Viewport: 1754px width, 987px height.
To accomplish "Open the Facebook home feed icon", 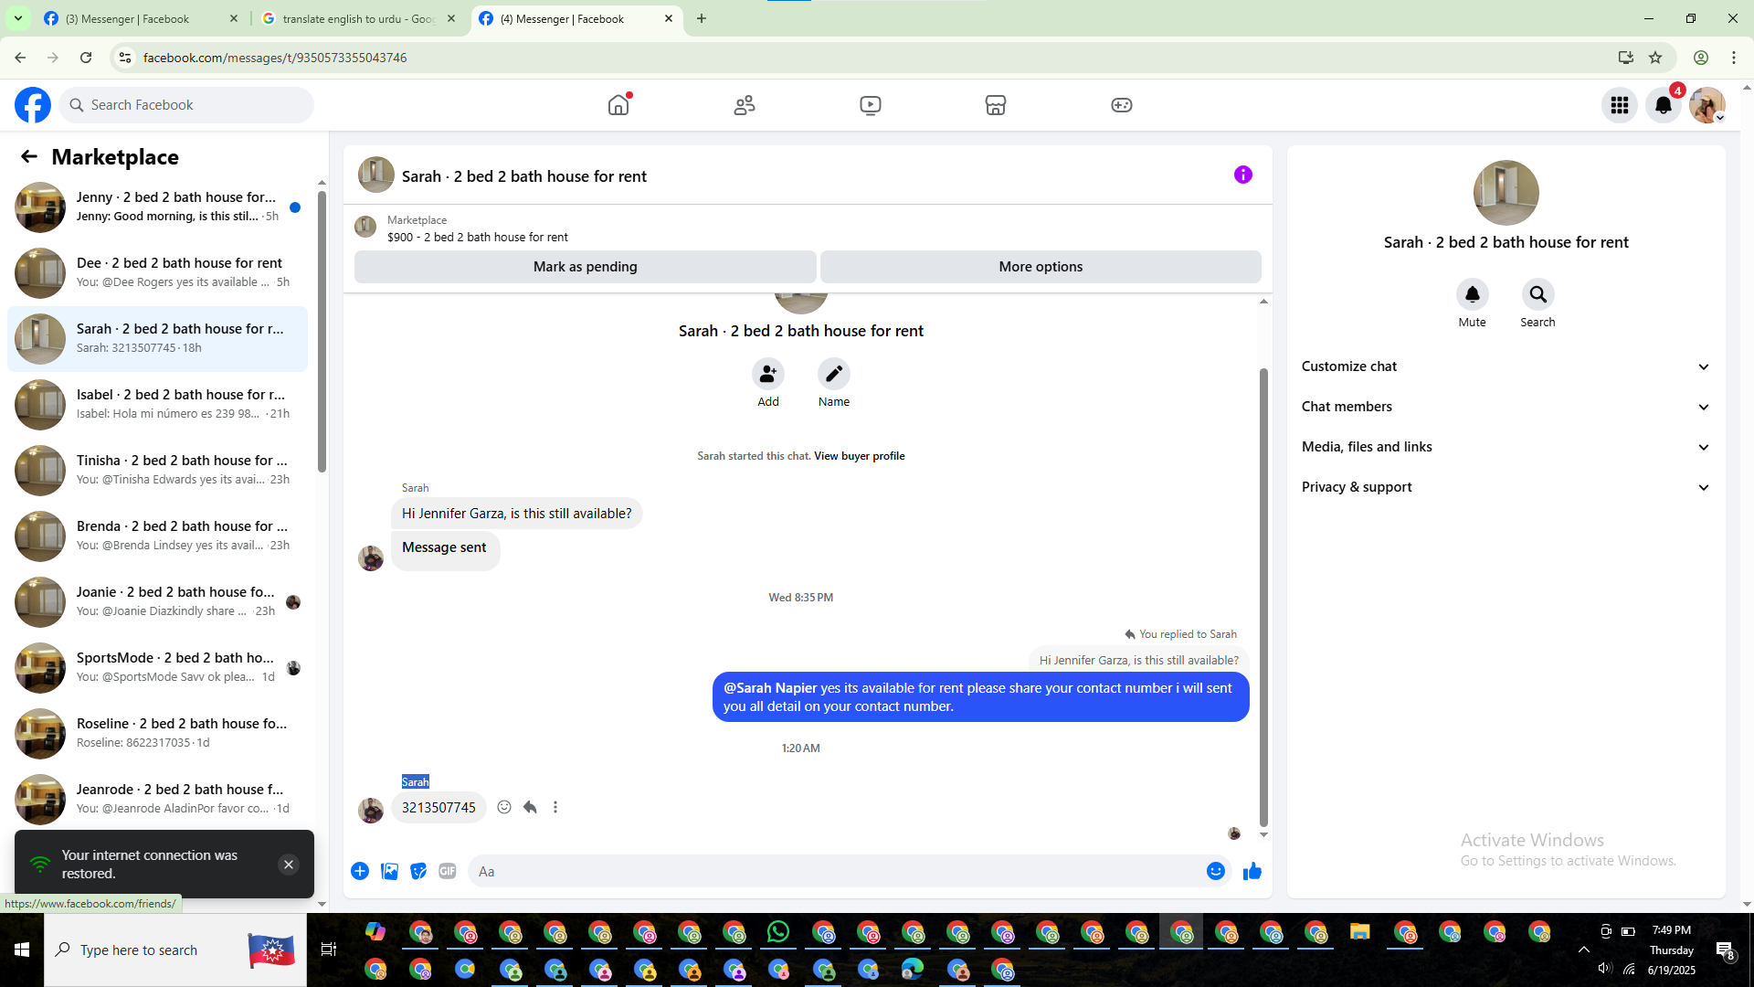I will pos(618,105).
